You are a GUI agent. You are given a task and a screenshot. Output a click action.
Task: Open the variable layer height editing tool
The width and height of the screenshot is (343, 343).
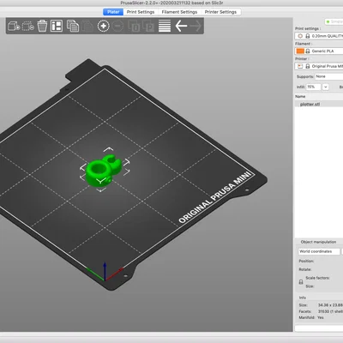click(x=165, y=26)
